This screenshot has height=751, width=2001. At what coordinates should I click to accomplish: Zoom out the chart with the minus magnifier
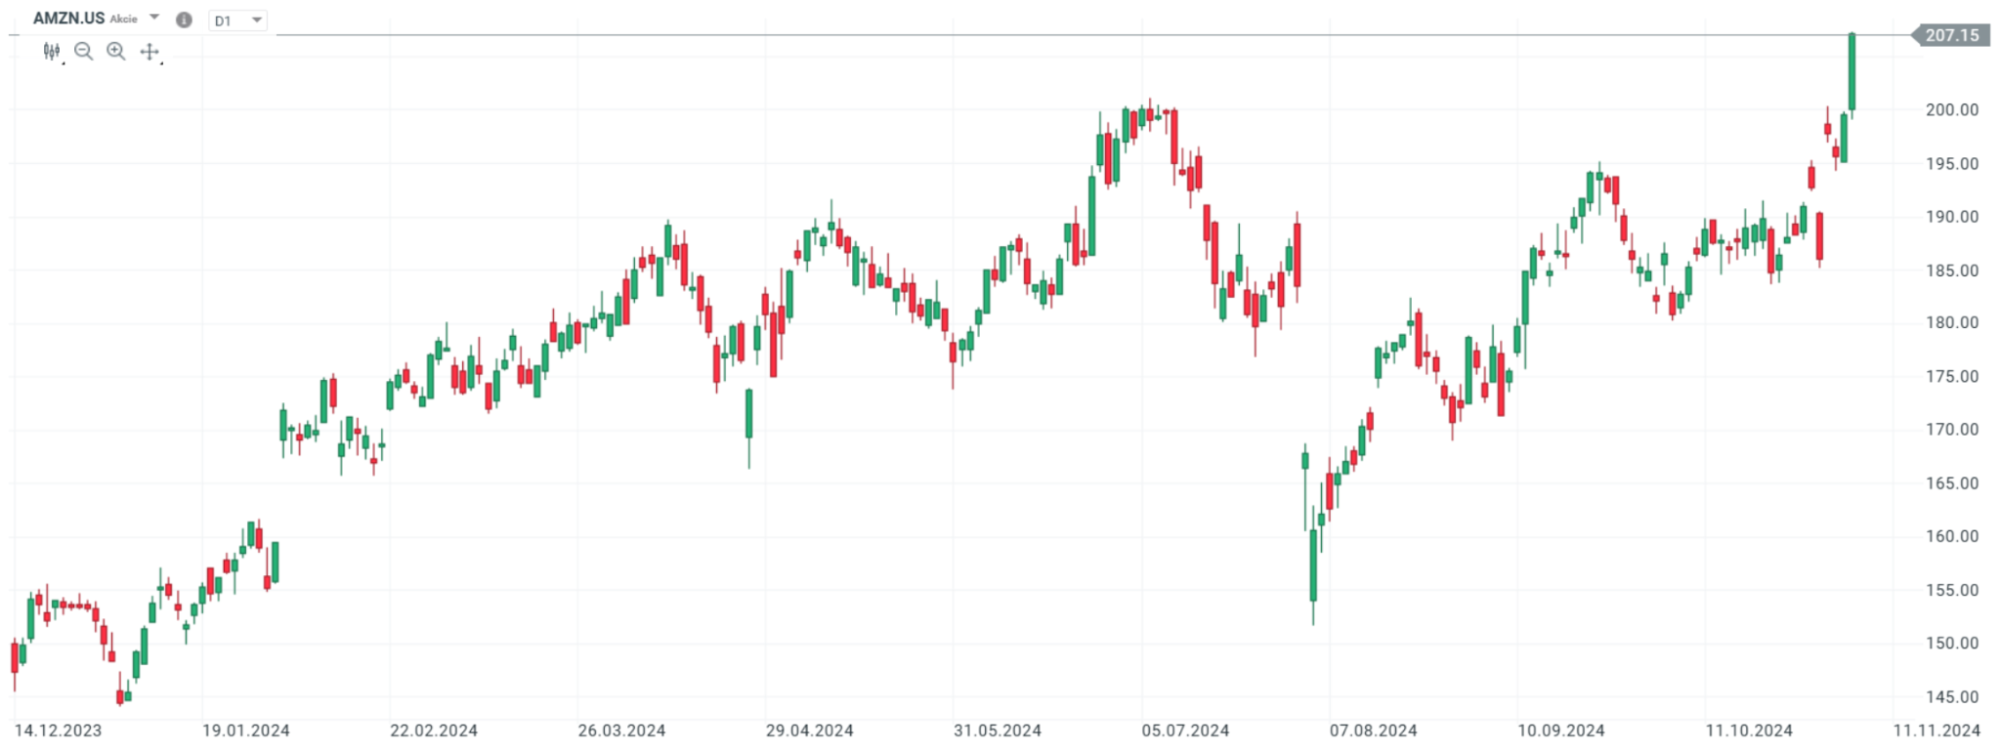coord(84,52)
